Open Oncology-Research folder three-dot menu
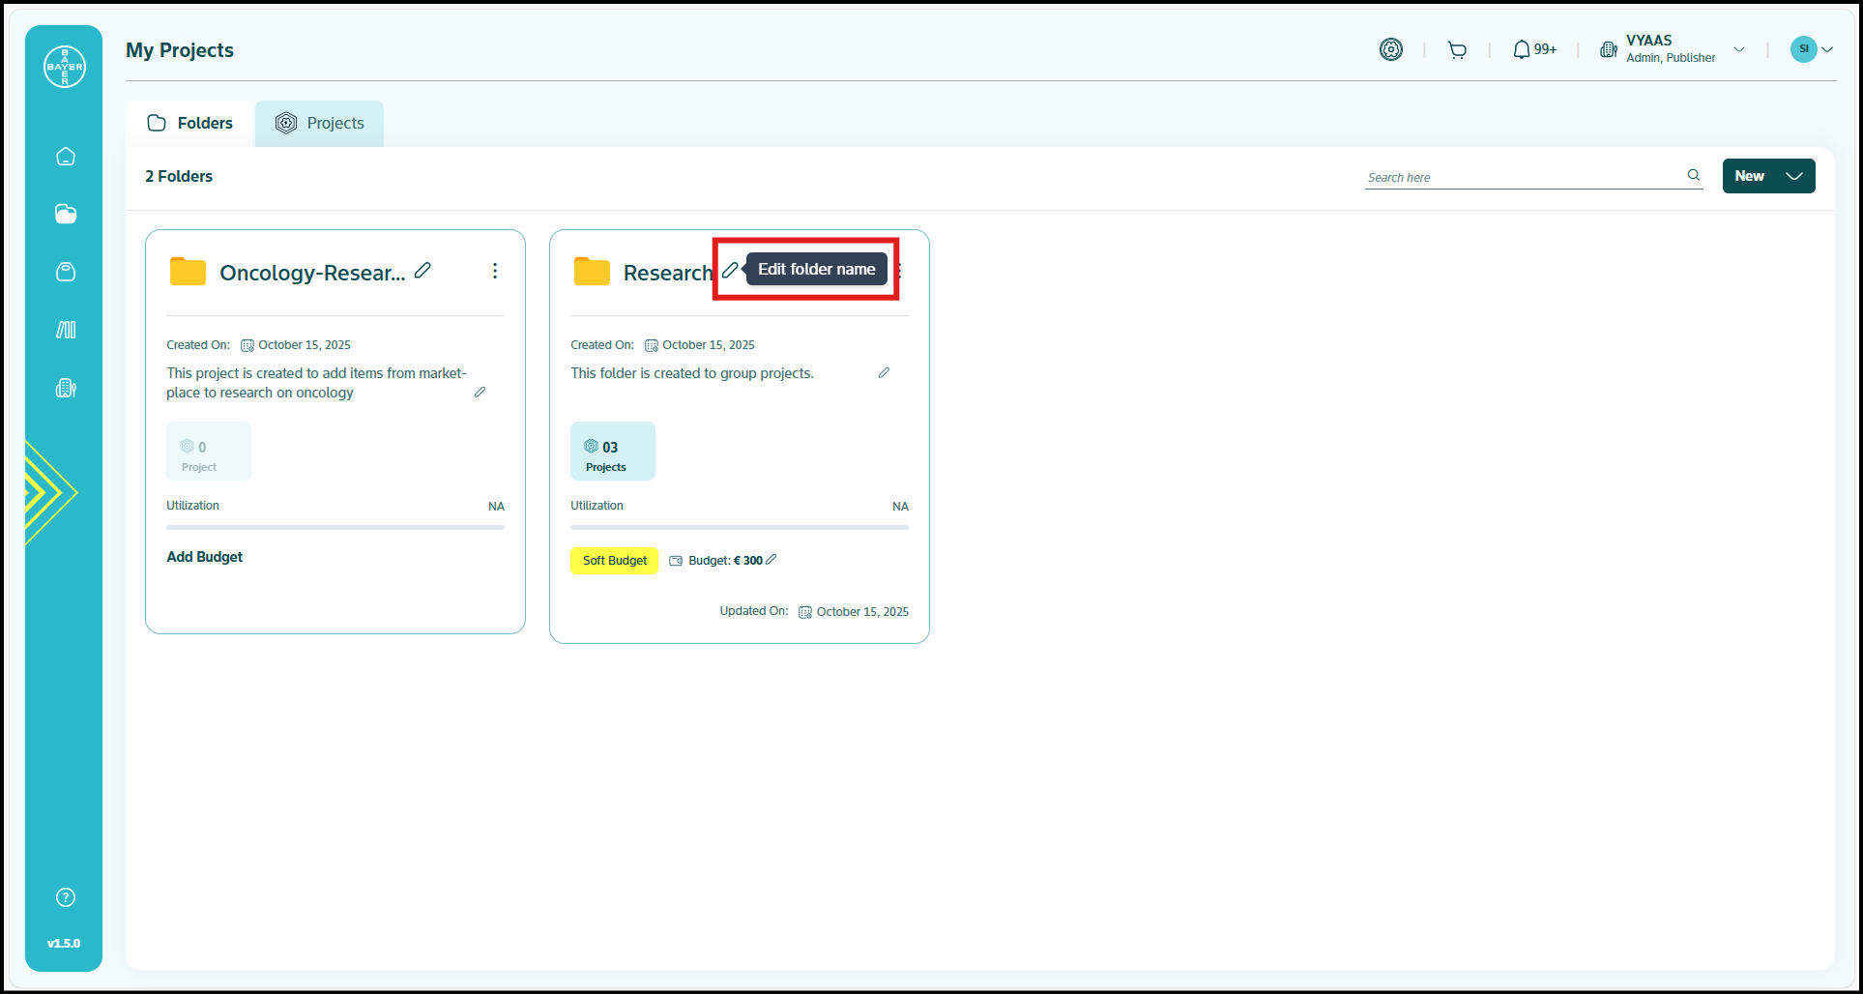This screenshot has height=994, width=1863. pos(495,271)
